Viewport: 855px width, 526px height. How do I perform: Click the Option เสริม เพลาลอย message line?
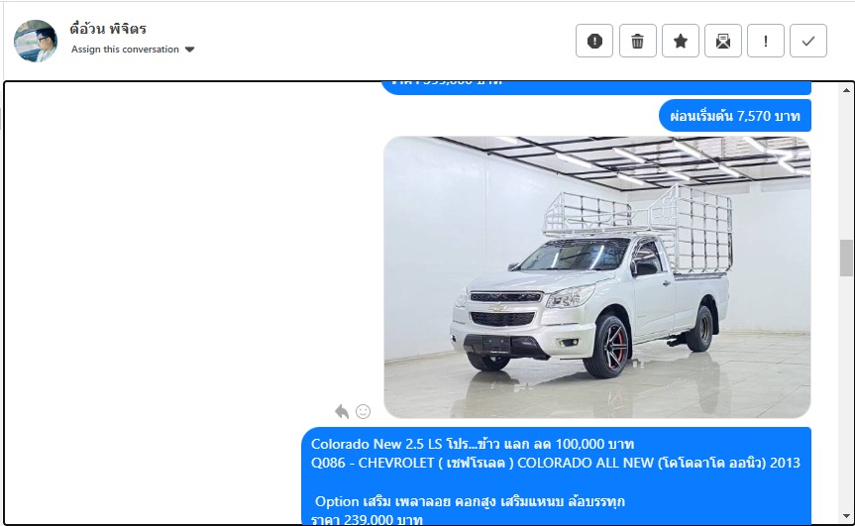470,501
